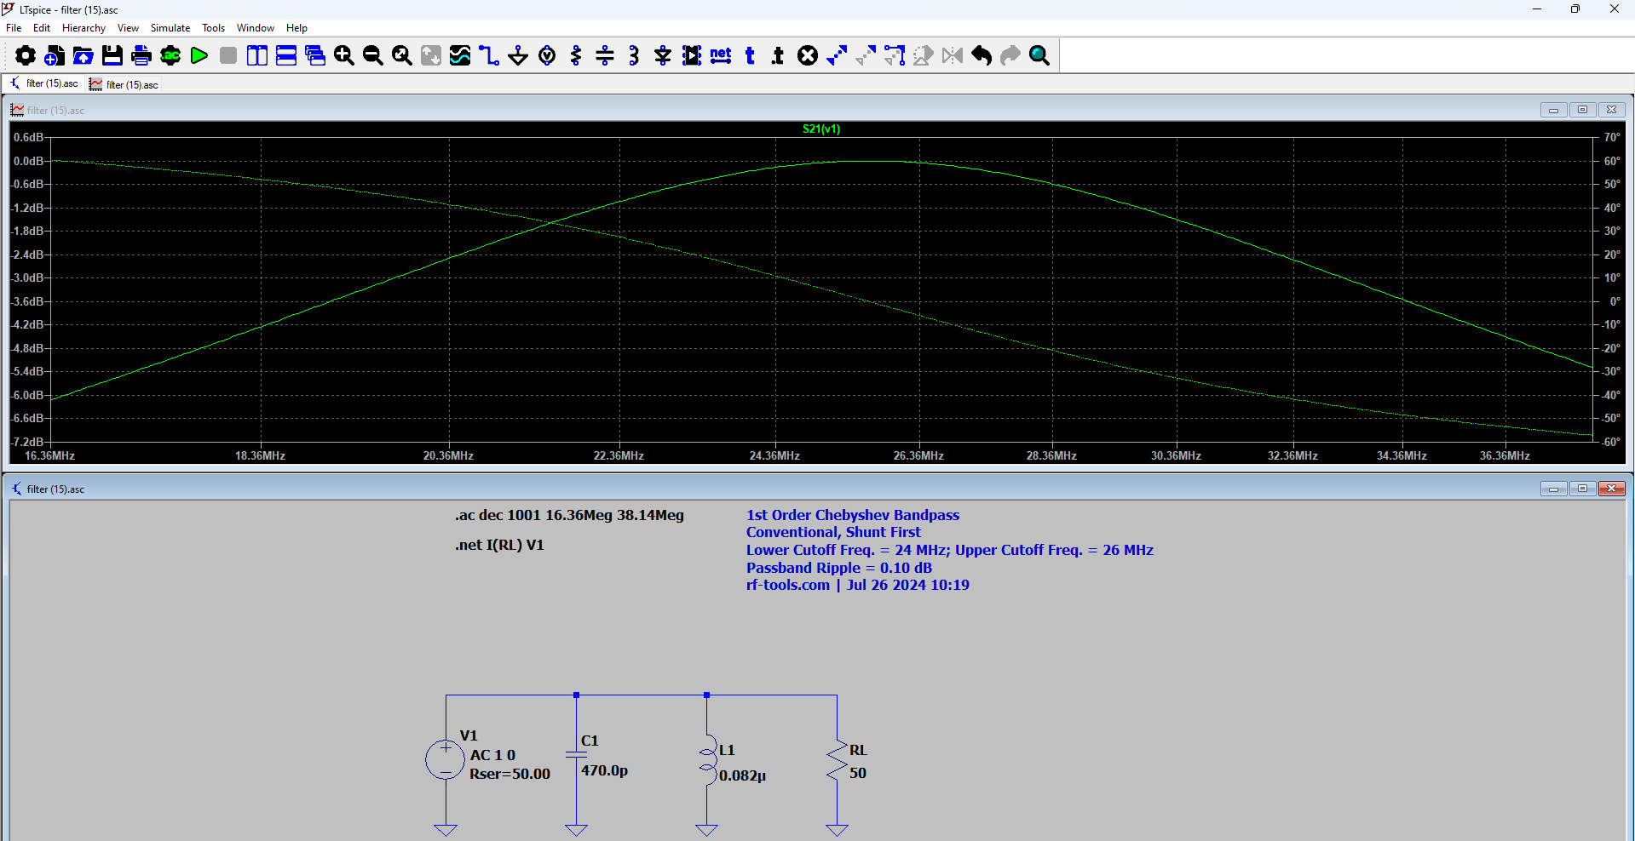
Task: Click the Print icon
Action: point(141,55)
